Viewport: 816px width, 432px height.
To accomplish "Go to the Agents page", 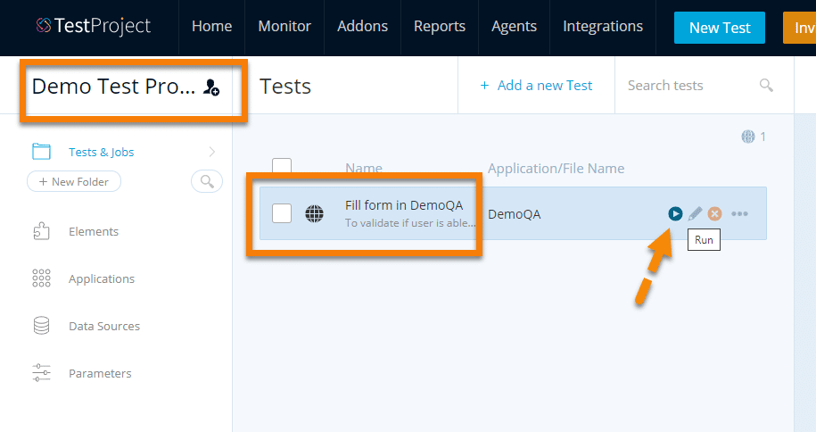I will point(515,26).
